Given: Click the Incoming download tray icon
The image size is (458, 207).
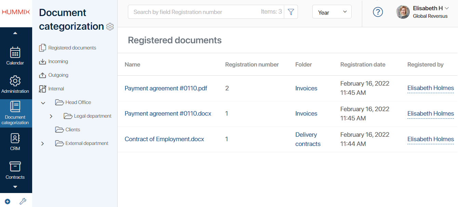Looking at the screenshot, I should tap(42, 62).
